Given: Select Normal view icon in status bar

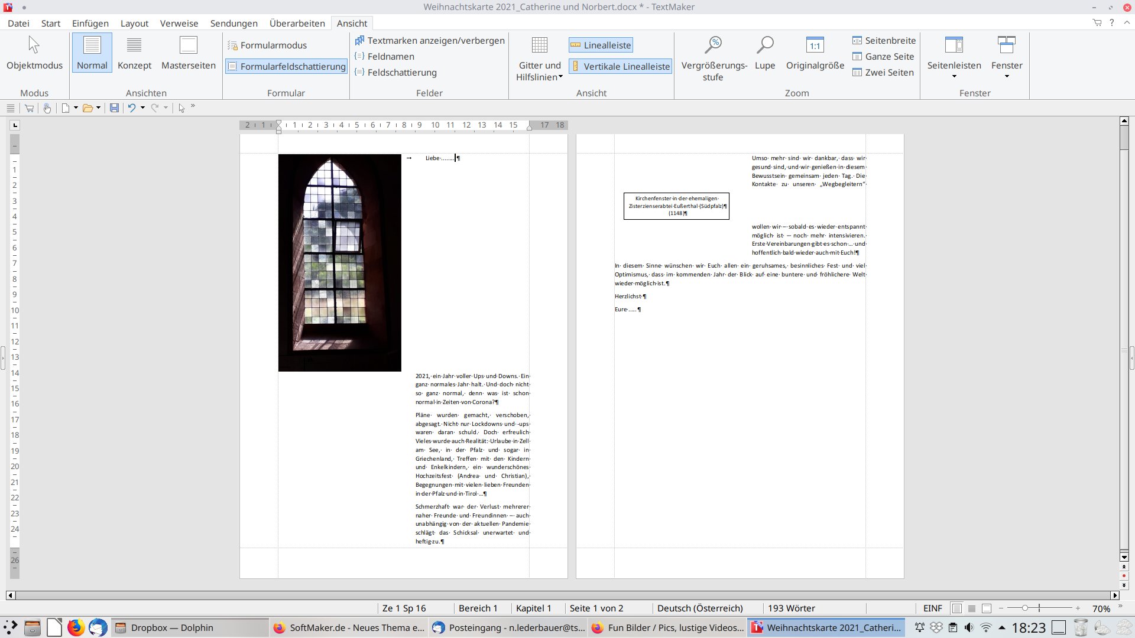Looking at the screenshot, I should [957, 608].
